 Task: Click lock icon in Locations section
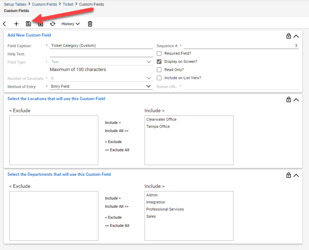(288, 99)
